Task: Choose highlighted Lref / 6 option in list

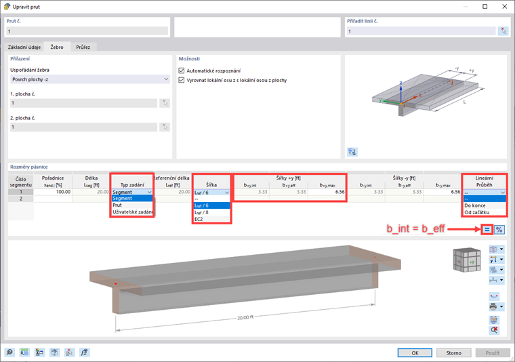Action: (x=211, y=205)
